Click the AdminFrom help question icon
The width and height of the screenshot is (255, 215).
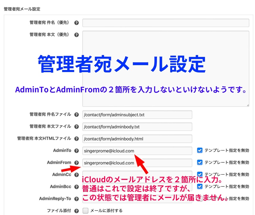tap(76, 163)
